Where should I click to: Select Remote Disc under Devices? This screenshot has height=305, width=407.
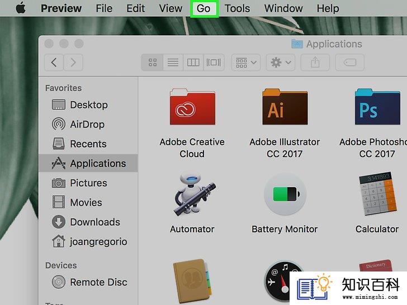click(x=88, y=282)
